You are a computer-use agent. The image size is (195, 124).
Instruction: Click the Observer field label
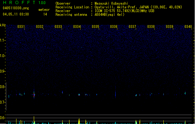point(63,3)
